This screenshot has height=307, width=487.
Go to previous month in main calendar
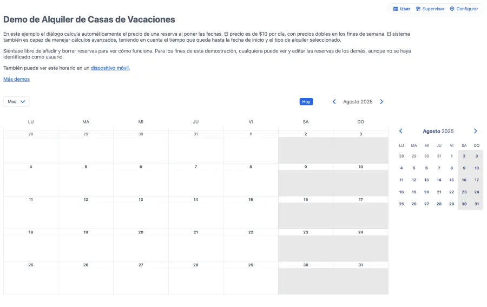[334, 102]
